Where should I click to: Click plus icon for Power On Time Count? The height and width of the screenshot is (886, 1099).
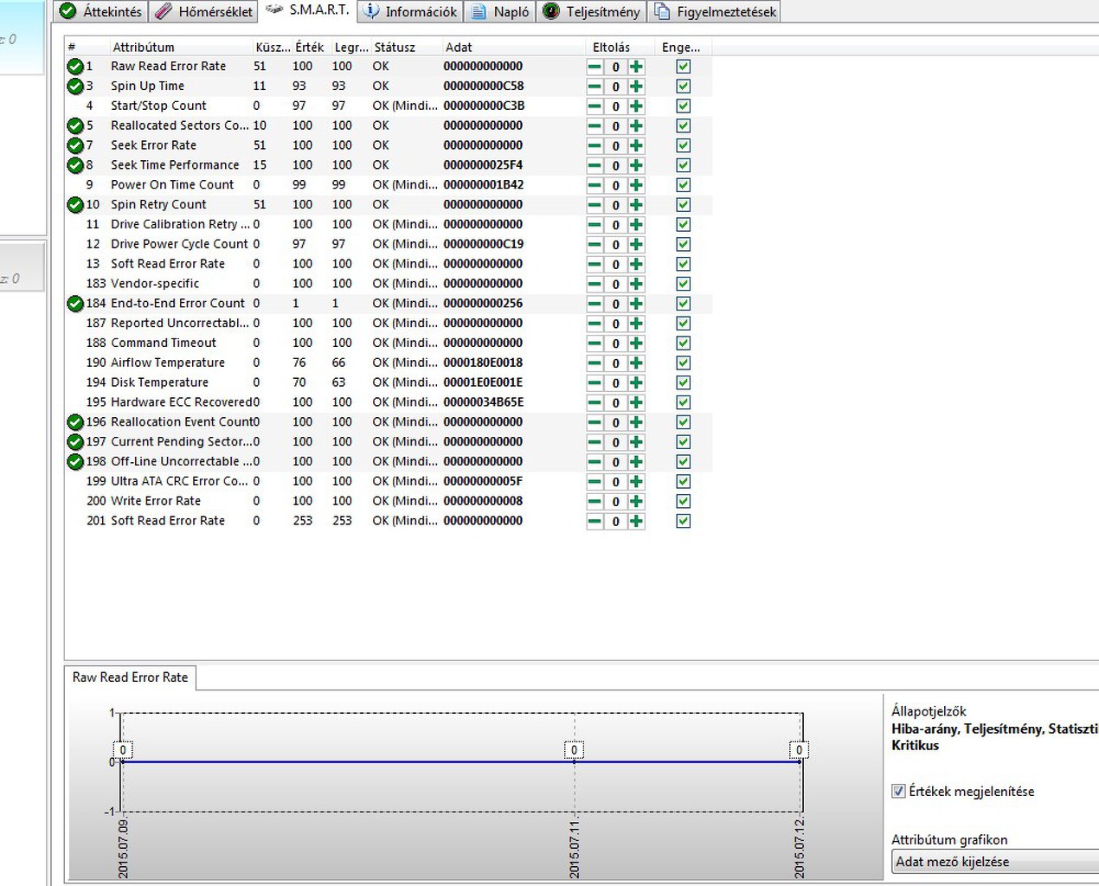(636, 185)
